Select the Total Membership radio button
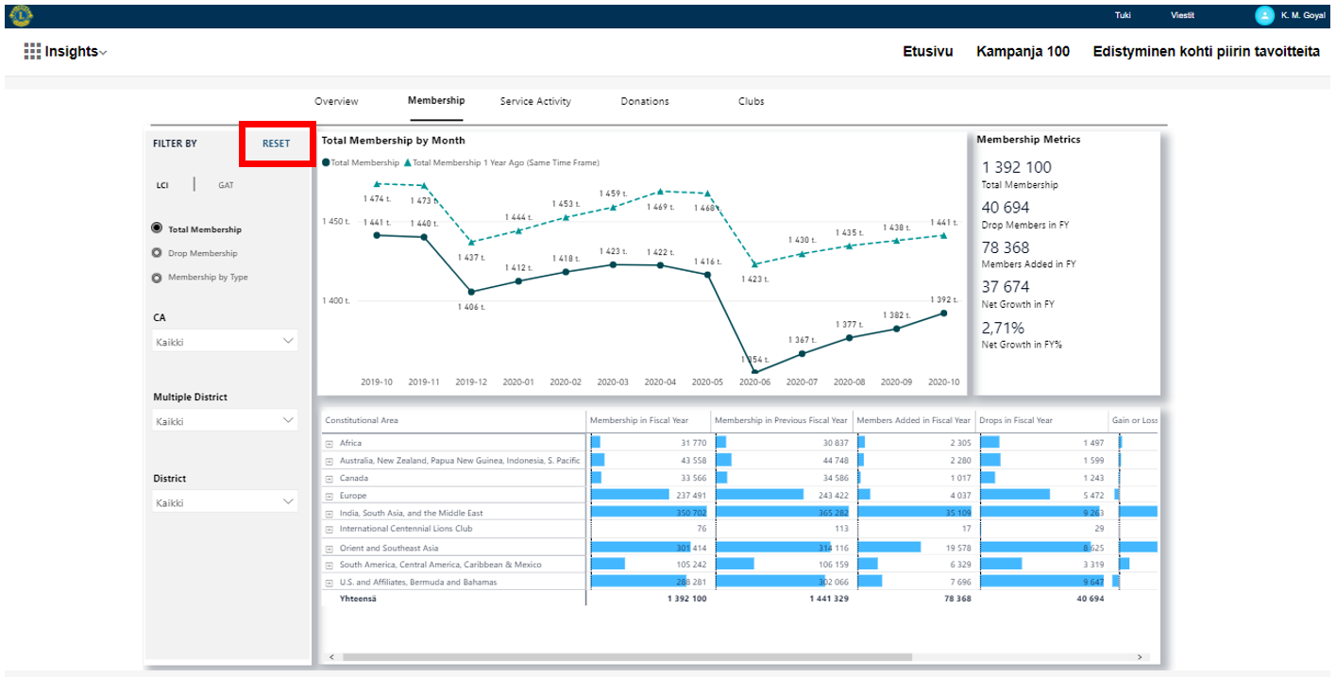Screen dimensions: 1336x677 pyautogui.click(x=157, y=228)
